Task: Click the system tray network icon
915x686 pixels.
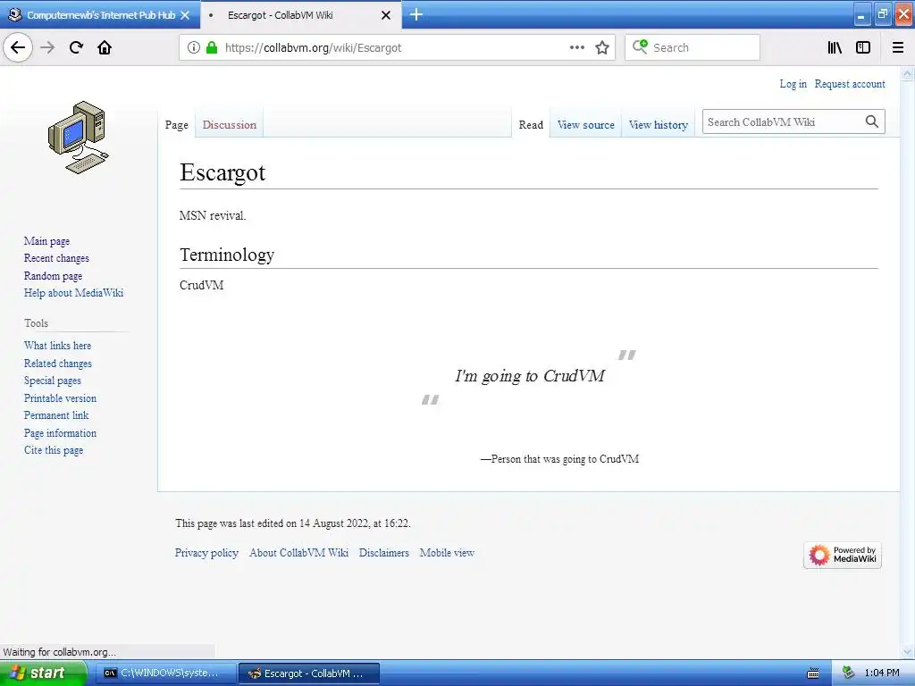Action: click(849, 673)
